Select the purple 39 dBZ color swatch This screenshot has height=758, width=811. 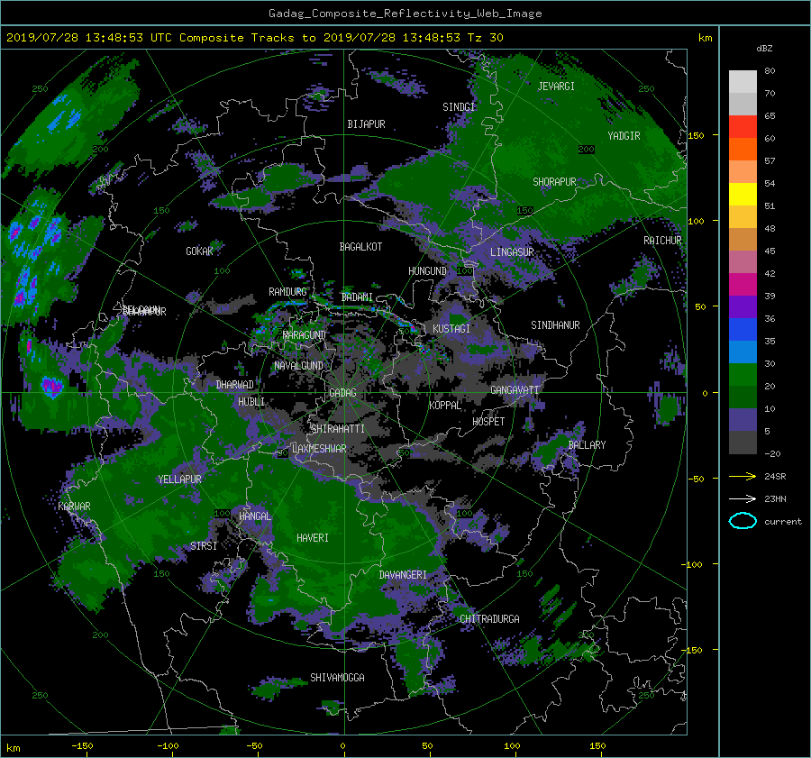coord(743,306)
